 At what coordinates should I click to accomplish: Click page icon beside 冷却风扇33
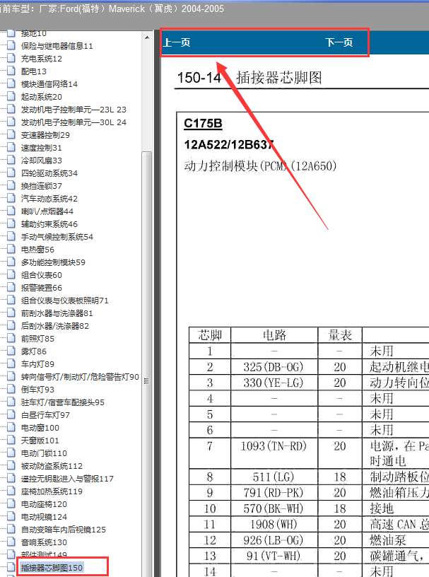[11, 160]
